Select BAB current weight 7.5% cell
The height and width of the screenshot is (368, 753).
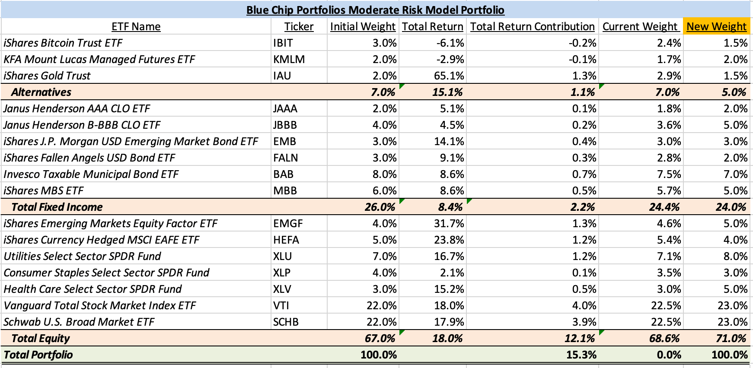tap(641, 174)
